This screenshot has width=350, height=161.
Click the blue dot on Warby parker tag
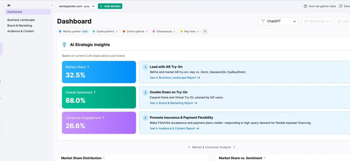(60, 32)
